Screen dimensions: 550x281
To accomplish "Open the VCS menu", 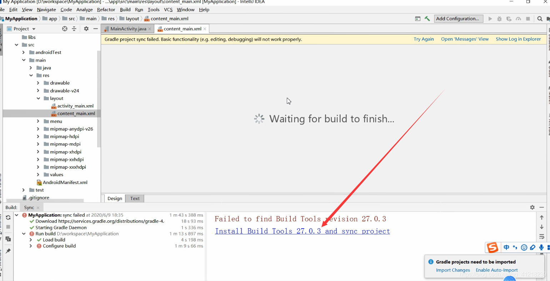I will coord(168,10).
